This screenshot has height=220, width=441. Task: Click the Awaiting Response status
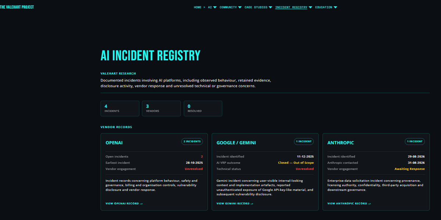click(410, 169)
